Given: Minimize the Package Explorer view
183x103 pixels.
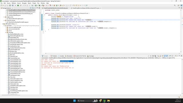Looking at the screenshot, I should point(37,8).
